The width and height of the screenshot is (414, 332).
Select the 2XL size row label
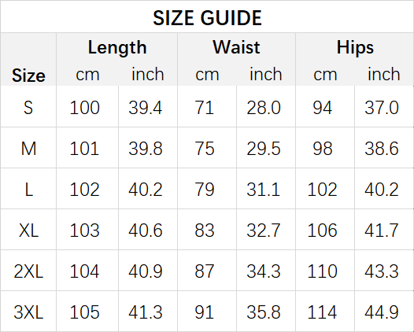pyautogui.click(x=28, y=271)
